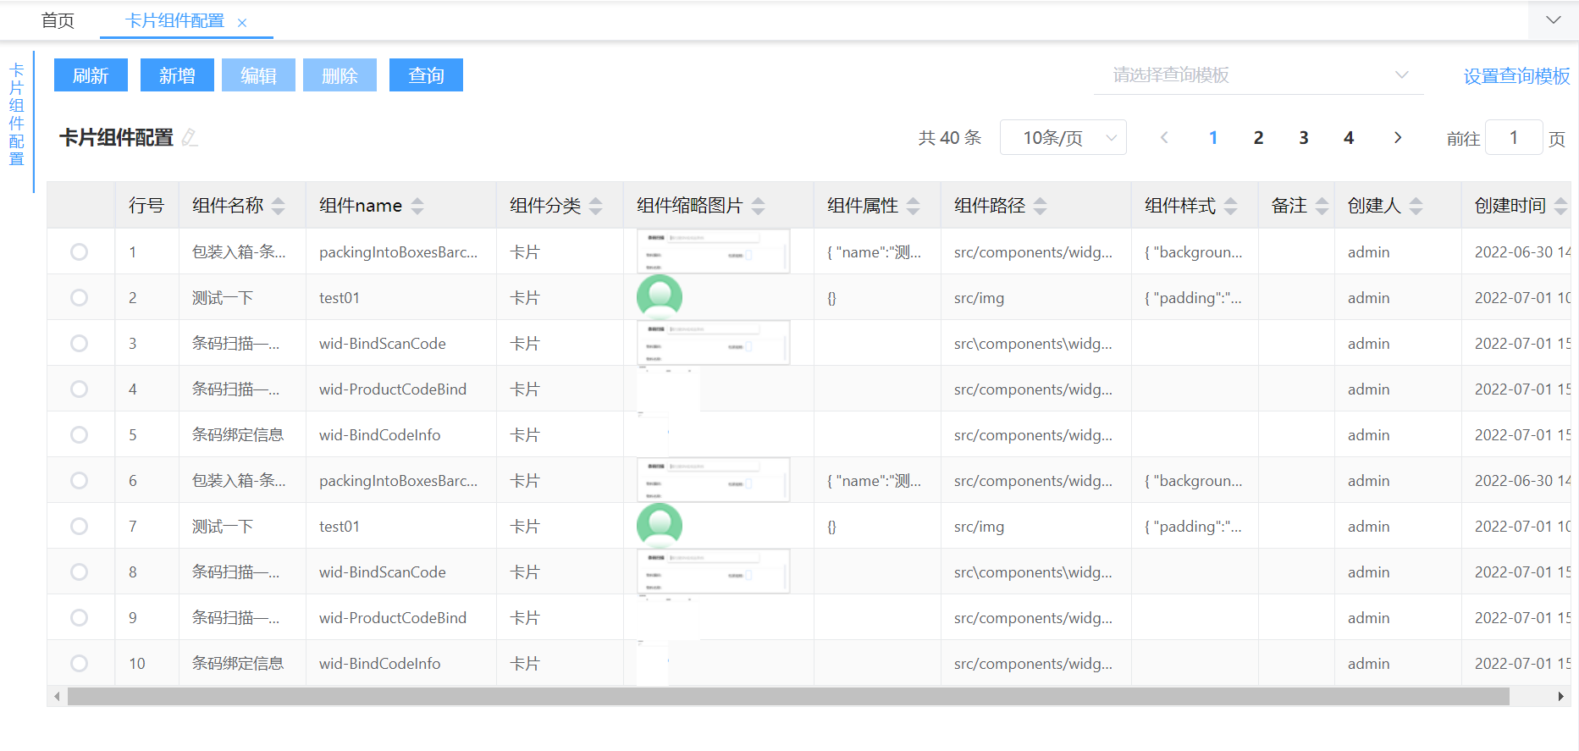Screen dimensions: 1579x751
Task: Sort by 组件样式 column
Action: tap(1230, 206)
